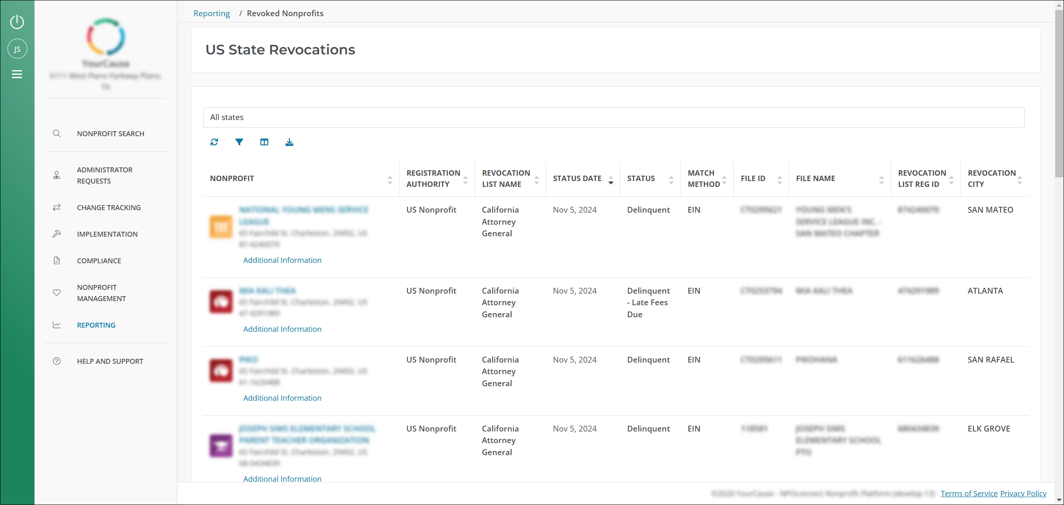
Task: Toggle the hamburger sidebar menu
Action: [17, 74]
